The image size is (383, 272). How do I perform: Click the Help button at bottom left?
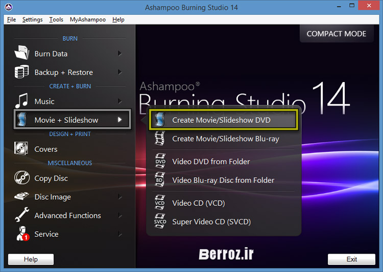click(x=31, y=259)
